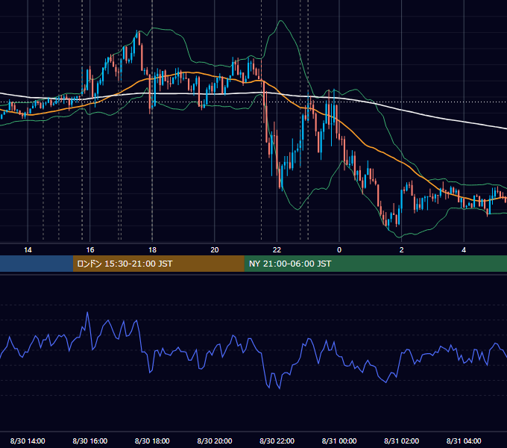The width and height of the screenshot is (507, 448).
Task: Click the 18 hour label on price chart axis
Action: pos(152,250)
